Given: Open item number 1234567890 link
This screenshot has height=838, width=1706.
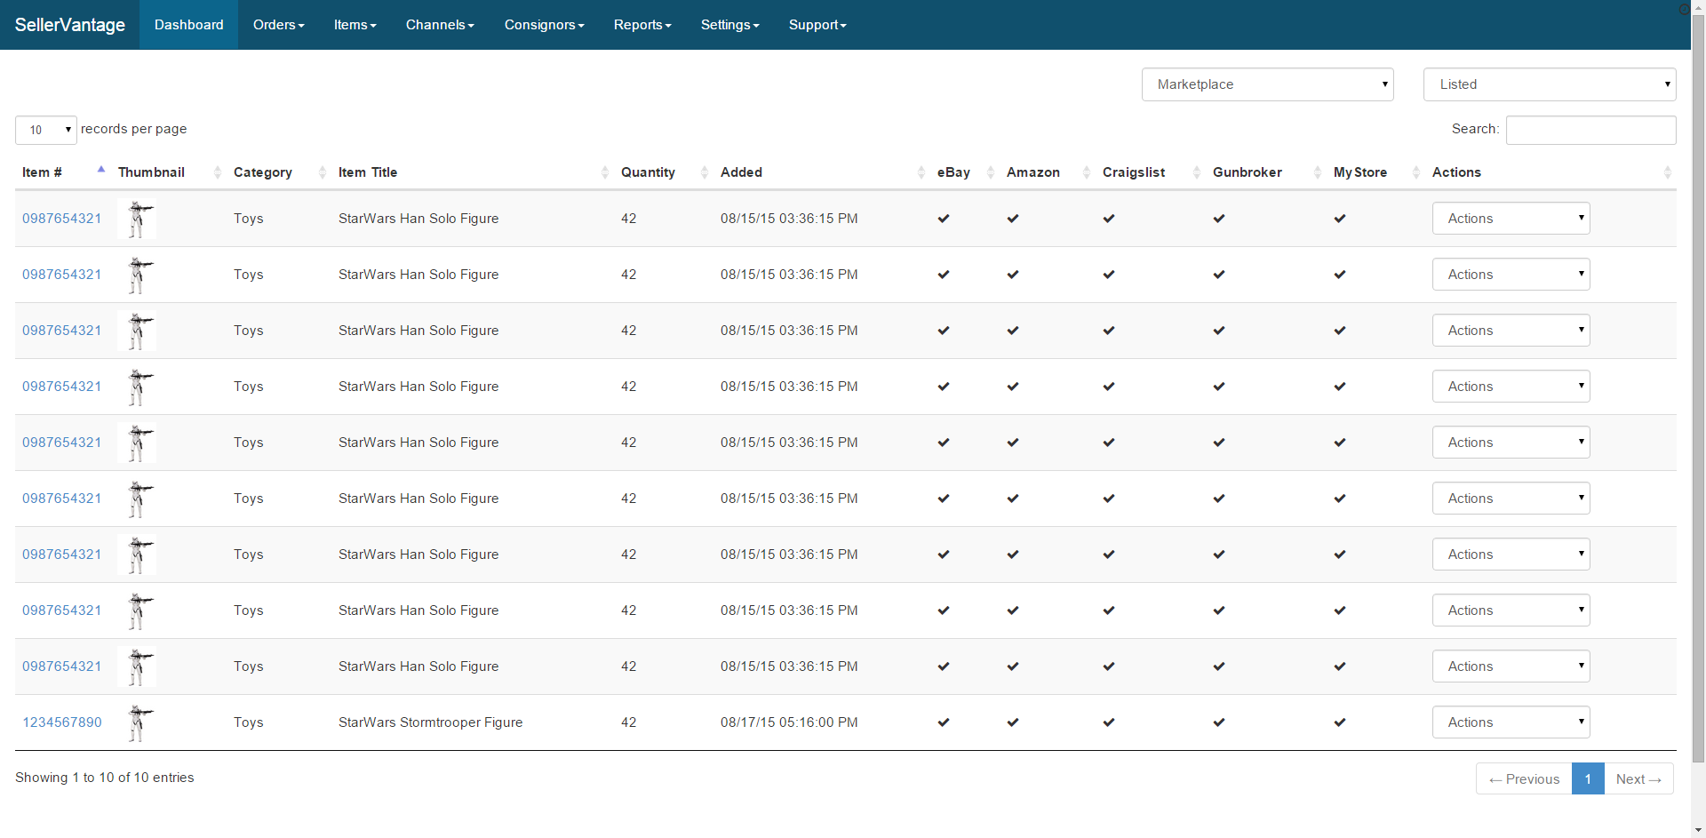Looking at the screenshot, I should tap(62, 722).
